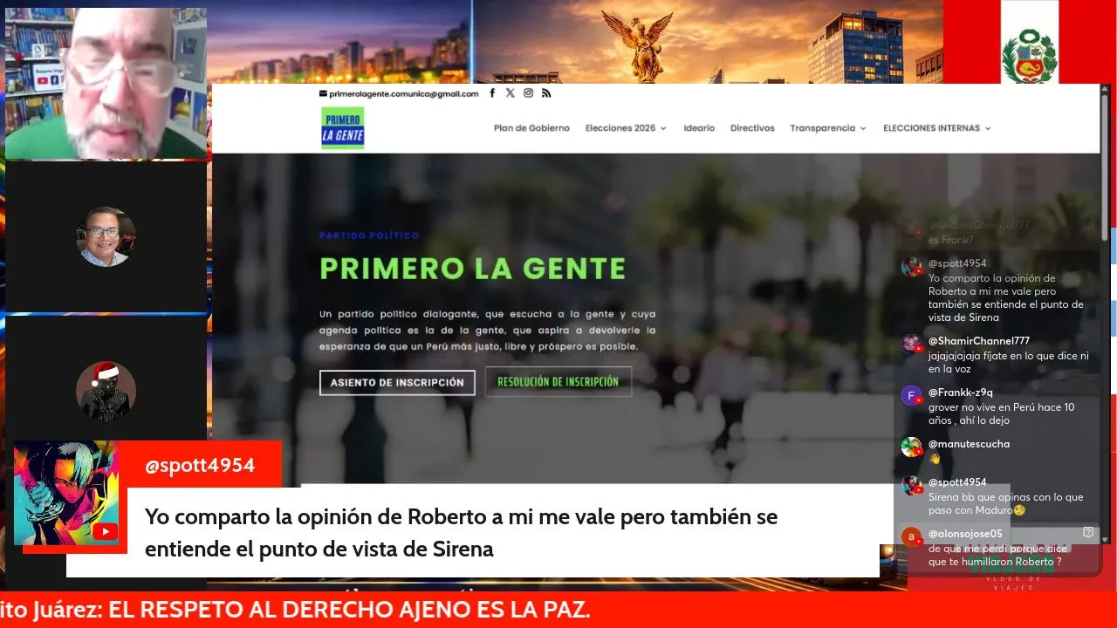Click the smiling man circular avatar
The image size is (1117, 628).
pyautogui.click(x=106, y=236)
